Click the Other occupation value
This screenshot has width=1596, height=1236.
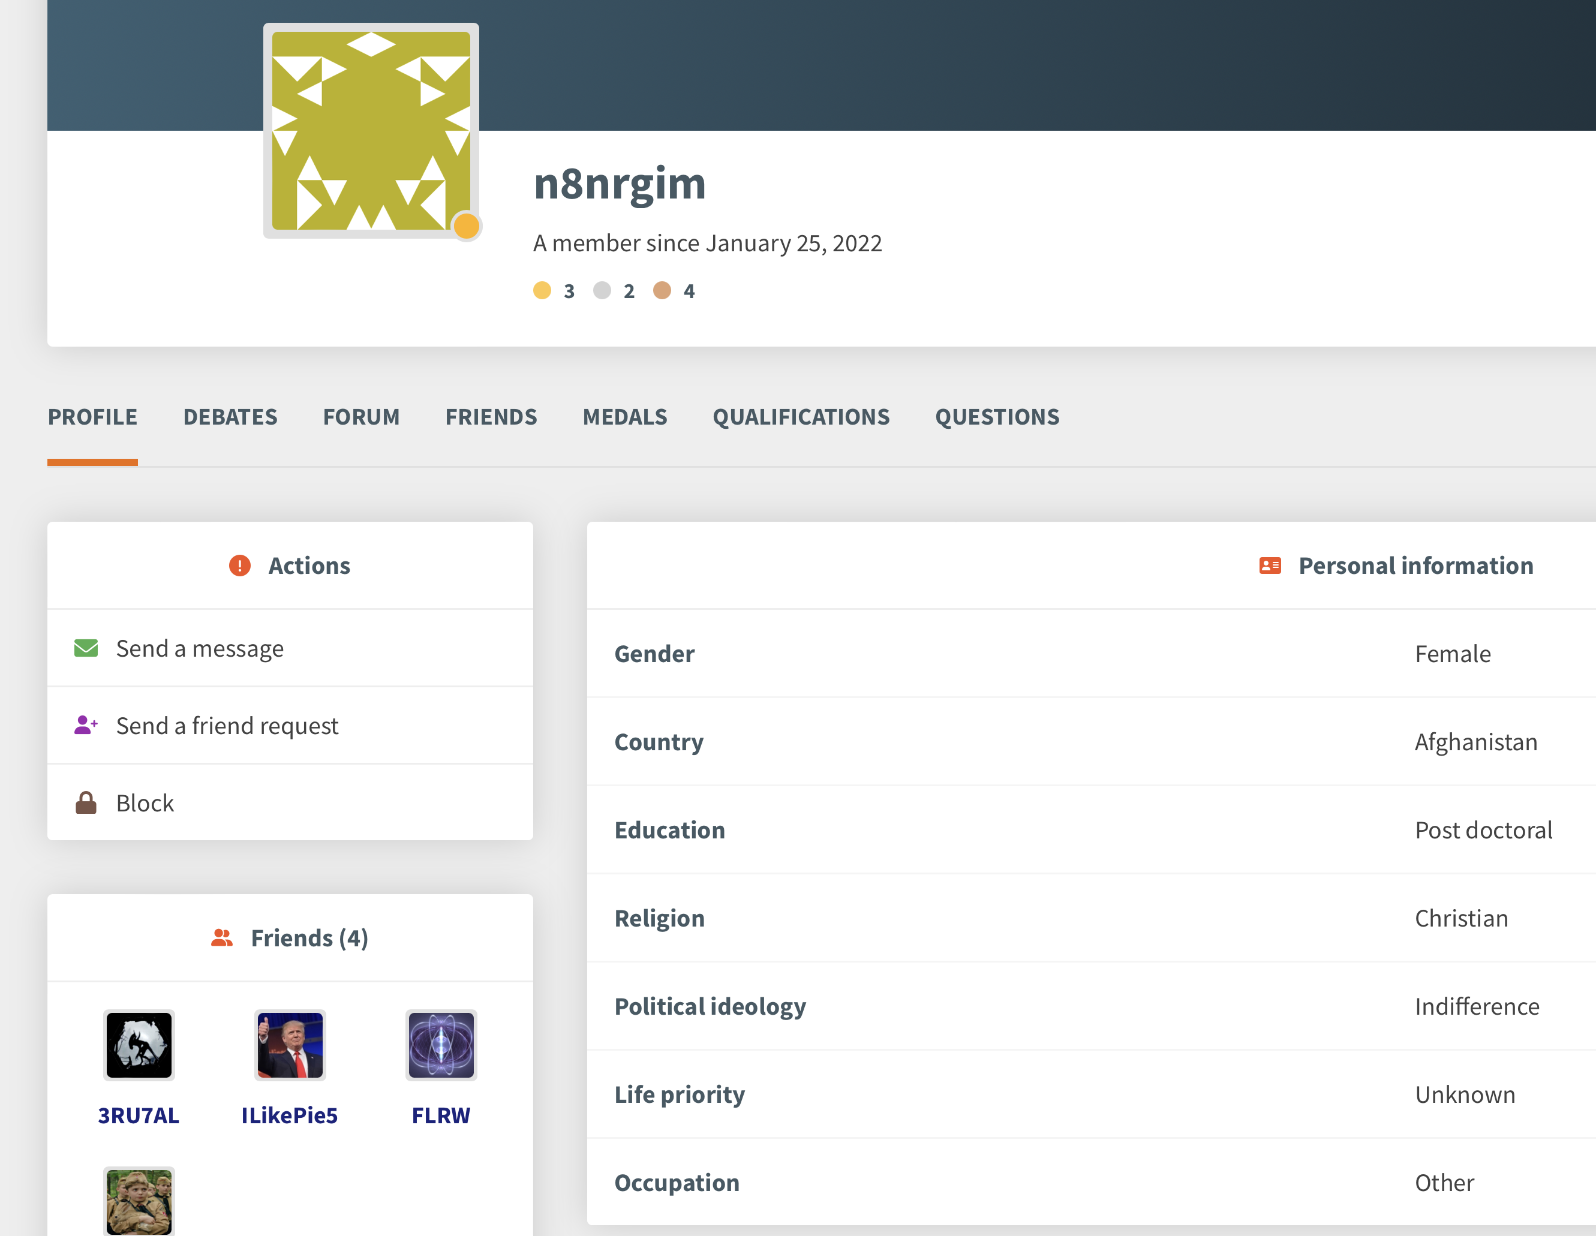pyautogui.click(x=1444, y=1183)
